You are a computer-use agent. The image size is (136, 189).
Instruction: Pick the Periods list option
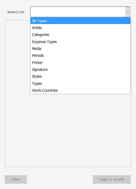coord(80,56)
